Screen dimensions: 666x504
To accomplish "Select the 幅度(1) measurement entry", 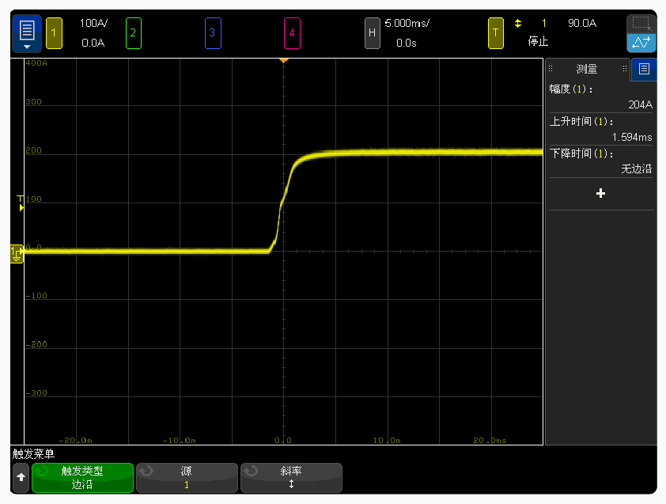I will point(600,97).
